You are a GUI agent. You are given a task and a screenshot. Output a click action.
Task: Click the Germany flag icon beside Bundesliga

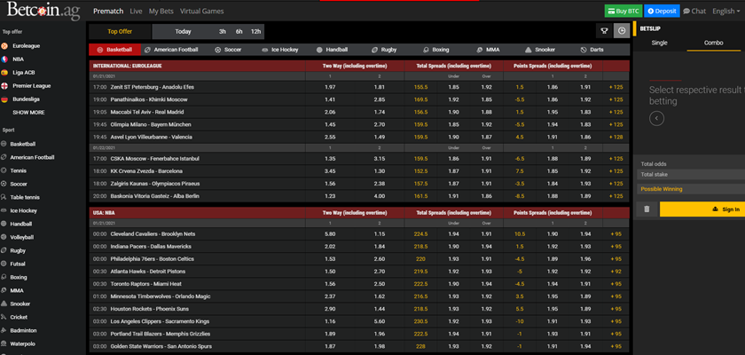(x=4, y=99)
